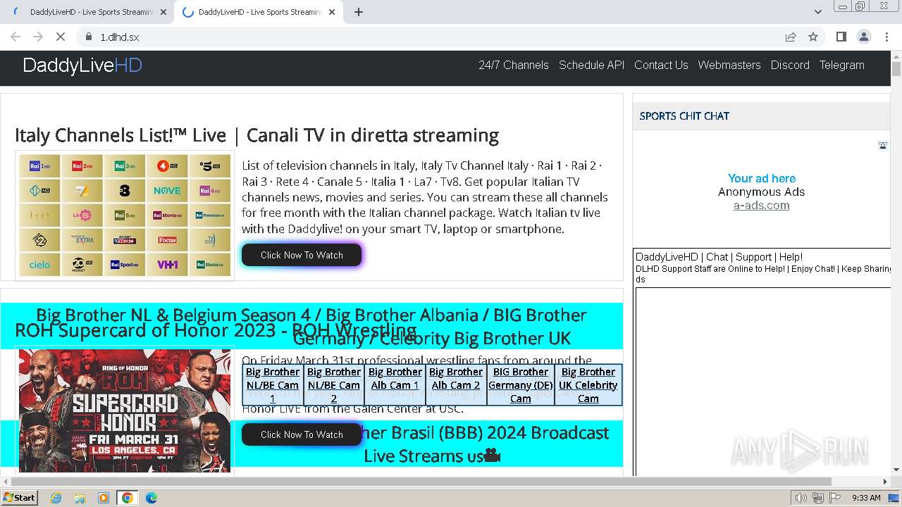Open the Schedule API page
902x507 pixels.
(x=591, y=65)
